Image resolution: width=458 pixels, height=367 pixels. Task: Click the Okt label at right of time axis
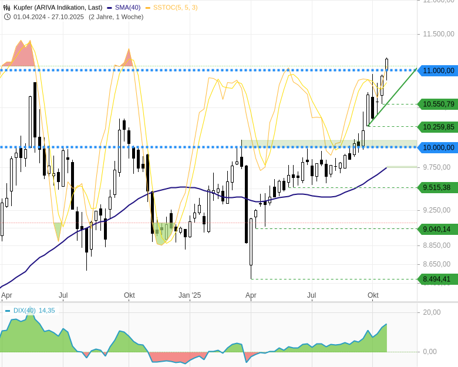point(372,295)
